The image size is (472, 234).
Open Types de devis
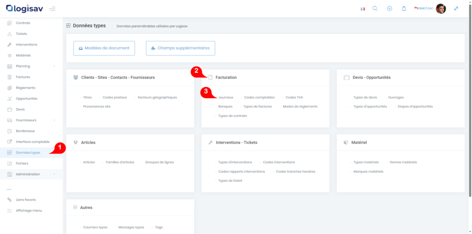point(365,98)
